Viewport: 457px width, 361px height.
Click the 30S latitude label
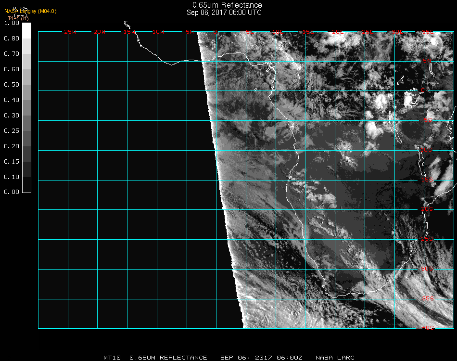click(x=427, y=269)
